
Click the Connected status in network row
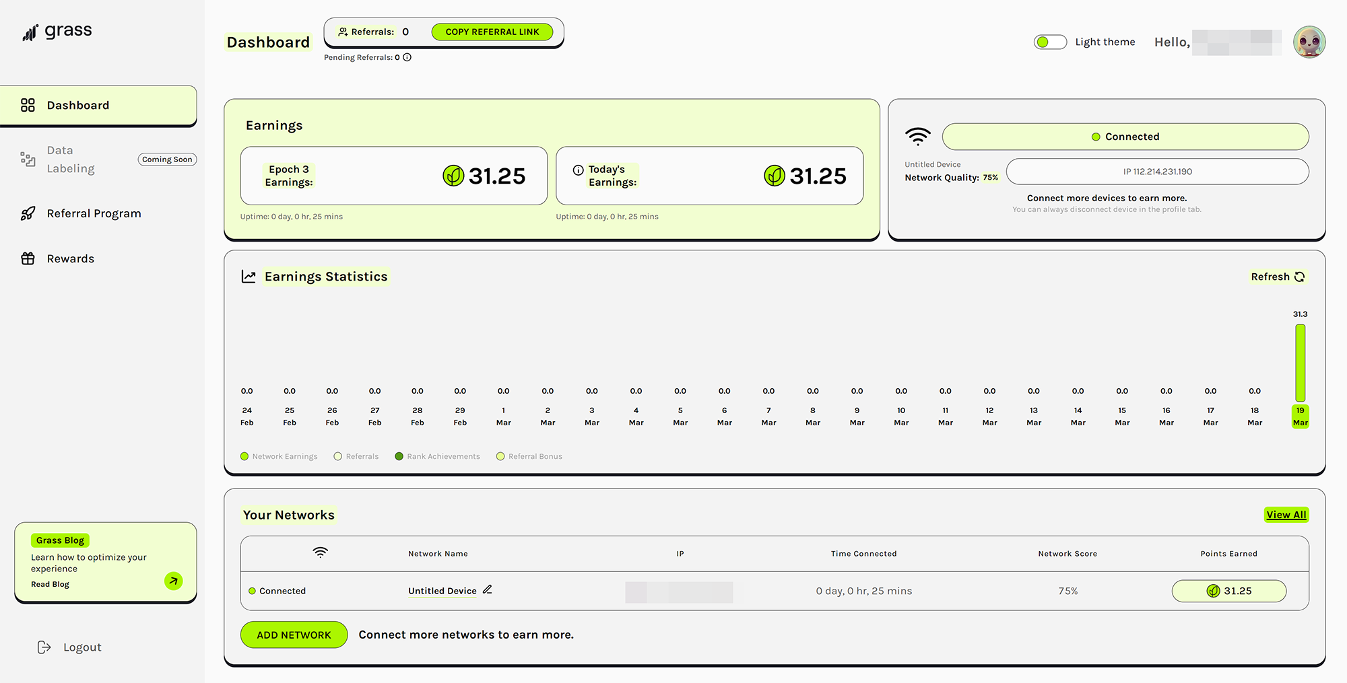tap(277, 591)
